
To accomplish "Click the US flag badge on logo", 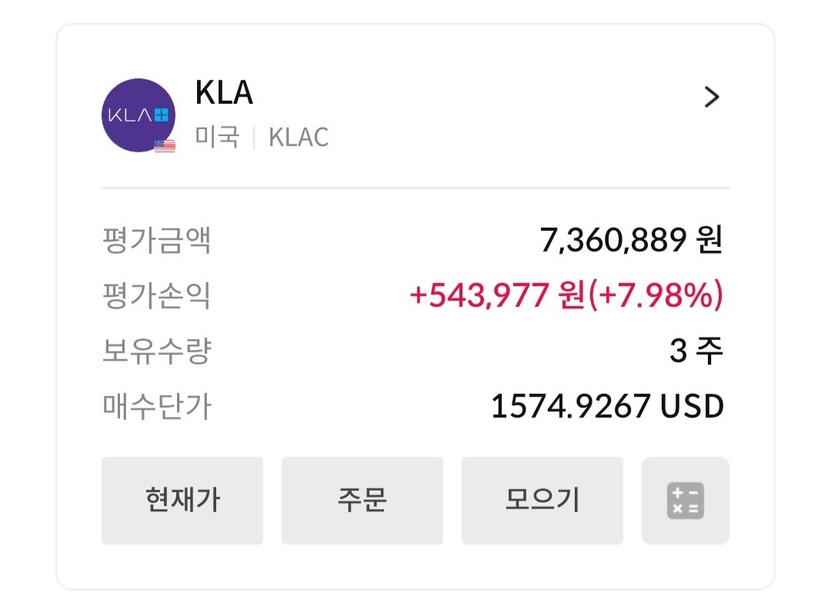I will click(x=165, y=145).
